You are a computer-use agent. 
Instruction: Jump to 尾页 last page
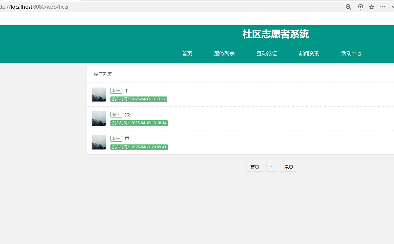coord(289,167)
